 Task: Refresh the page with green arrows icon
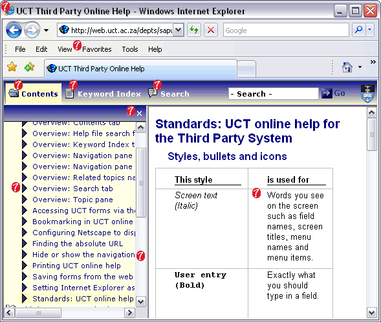click(194, 30)
